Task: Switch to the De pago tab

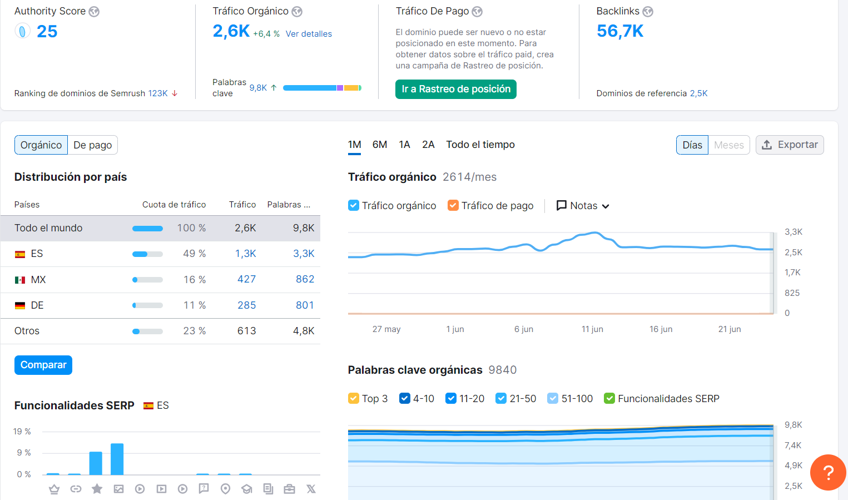Action: (93, 145)
